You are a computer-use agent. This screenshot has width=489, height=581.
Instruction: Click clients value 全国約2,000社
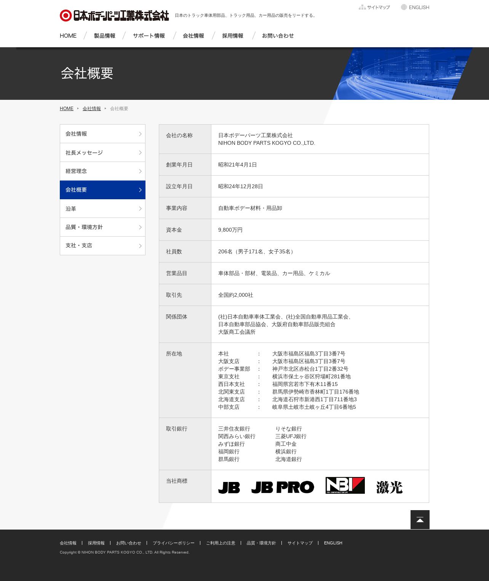tap(236, 295)
